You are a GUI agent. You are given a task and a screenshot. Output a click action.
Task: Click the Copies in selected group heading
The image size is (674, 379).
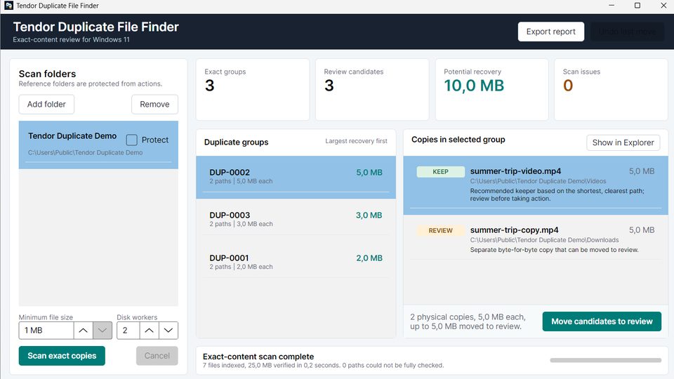coord(458,140)
